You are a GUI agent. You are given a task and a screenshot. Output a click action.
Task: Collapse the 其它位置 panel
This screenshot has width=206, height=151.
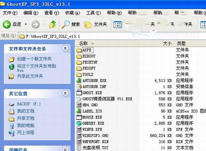[x=65, y=93]
